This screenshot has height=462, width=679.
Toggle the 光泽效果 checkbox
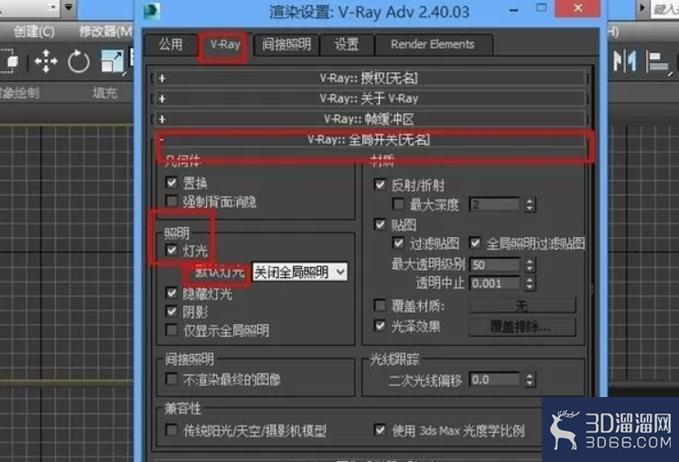[x=380, y=326]
